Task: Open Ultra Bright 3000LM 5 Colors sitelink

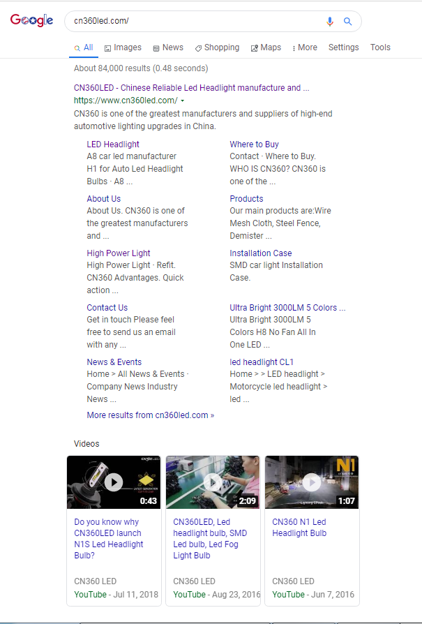Action: [287, 308]
